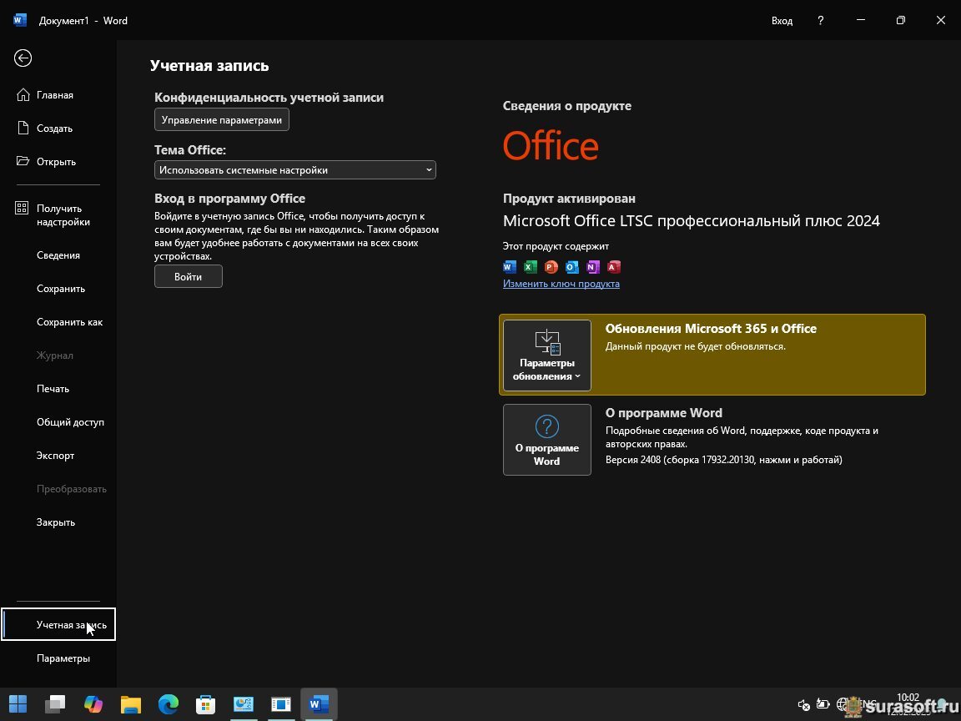Click the Microsoft Office LTSC product name text
Viewport: 961px width, 721px height.
click(692, 220)
